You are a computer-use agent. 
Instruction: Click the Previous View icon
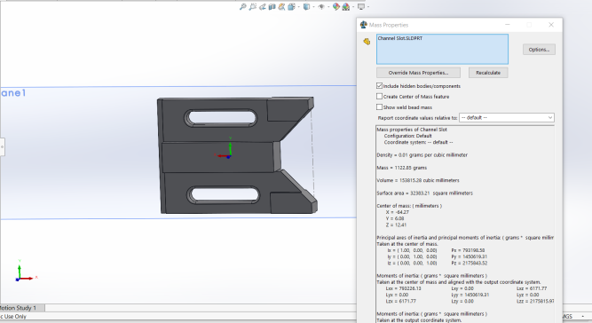coord(263,7)
